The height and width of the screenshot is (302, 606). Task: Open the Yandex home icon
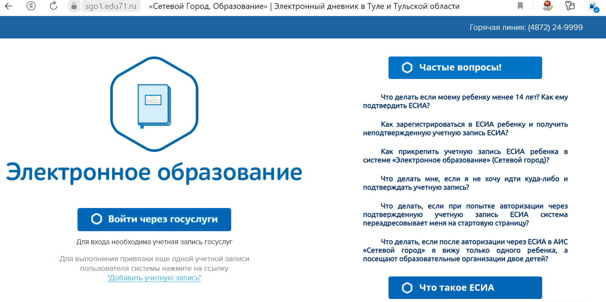(31, 6)
